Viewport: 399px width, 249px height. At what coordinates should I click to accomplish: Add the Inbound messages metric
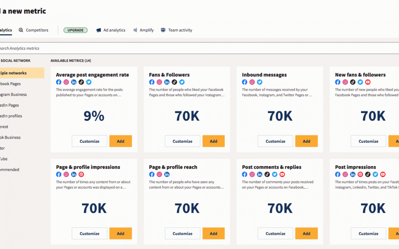pos(306,141)
